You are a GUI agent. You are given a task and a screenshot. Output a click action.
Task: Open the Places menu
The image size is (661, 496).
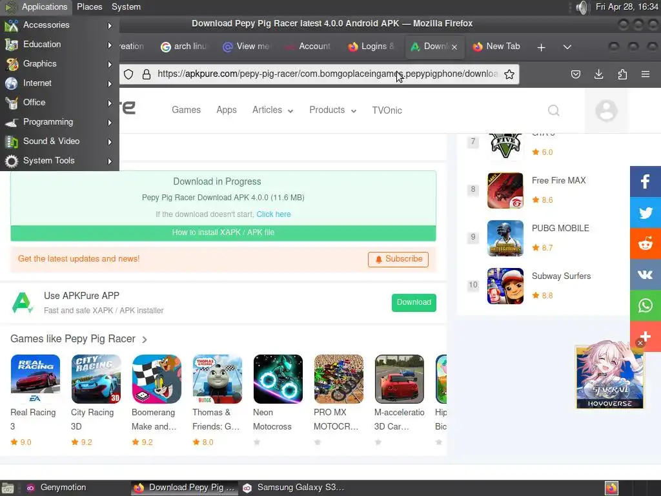[x=89, y=6]
